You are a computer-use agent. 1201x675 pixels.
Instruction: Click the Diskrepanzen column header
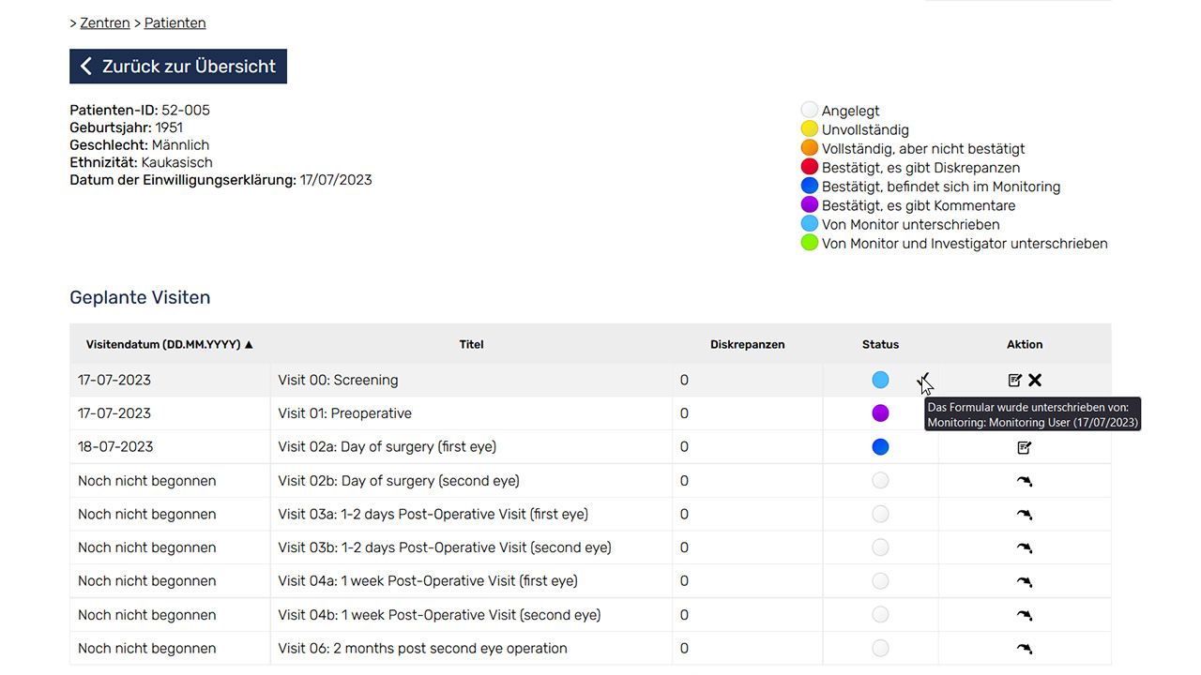pyautogui.click(x=748, y=344)
